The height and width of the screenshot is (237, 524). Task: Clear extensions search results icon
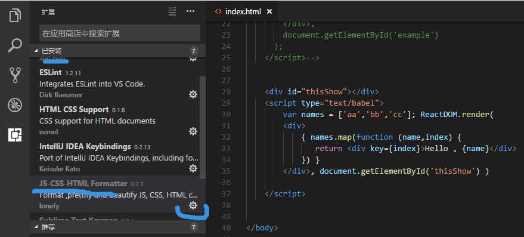tap(172, 11)
